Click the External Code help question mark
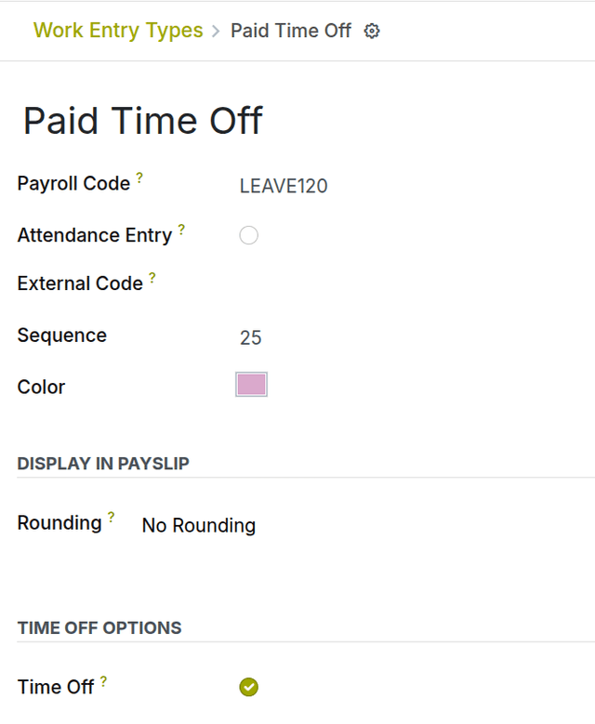This screenshot has height=724, width=595. [152, 276]
